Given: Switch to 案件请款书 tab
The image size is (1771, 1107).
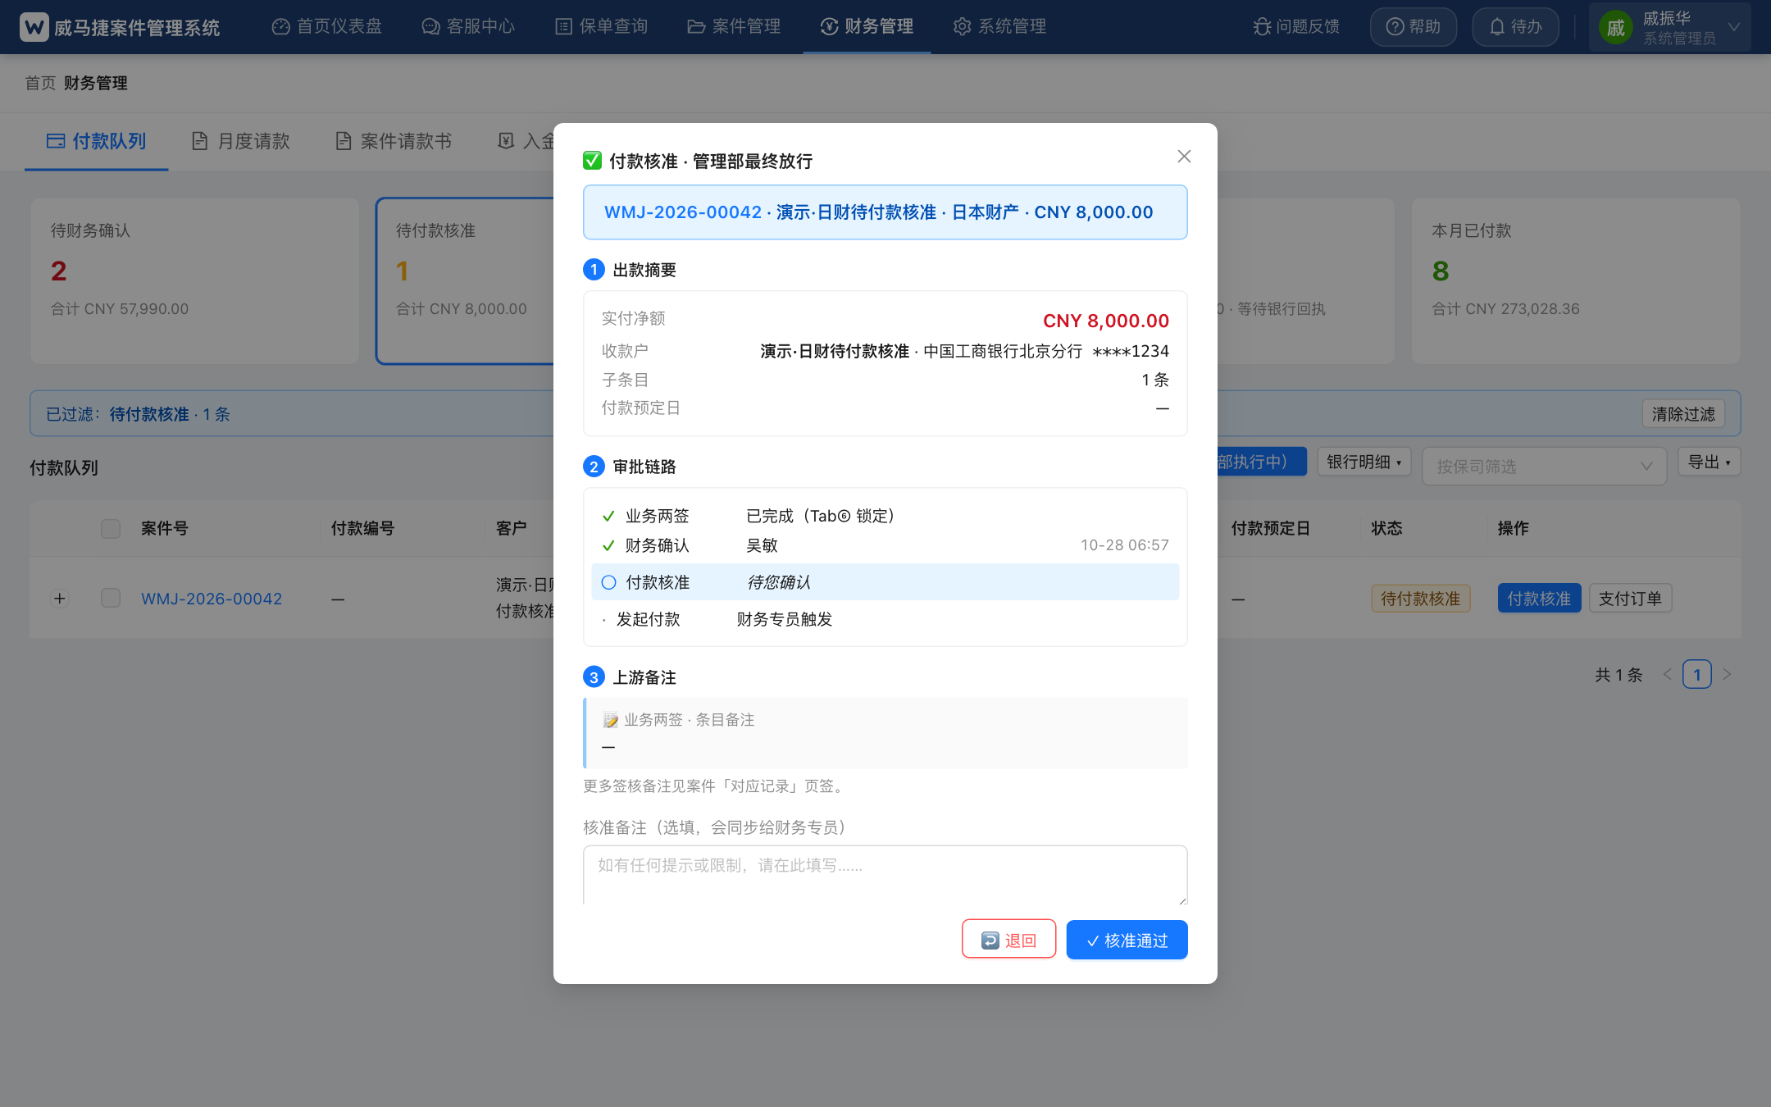Looking at the screenshot, I should (394, 141).
